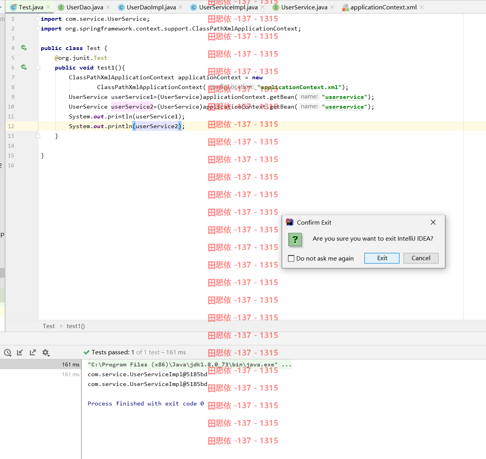Collapse the test1 method fold marker on line 6

pyautogui.click(x=38, y=68)
